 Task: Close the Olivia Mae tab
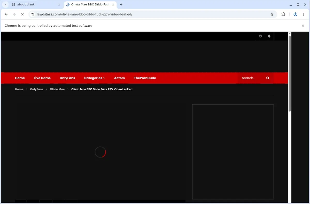113,4
